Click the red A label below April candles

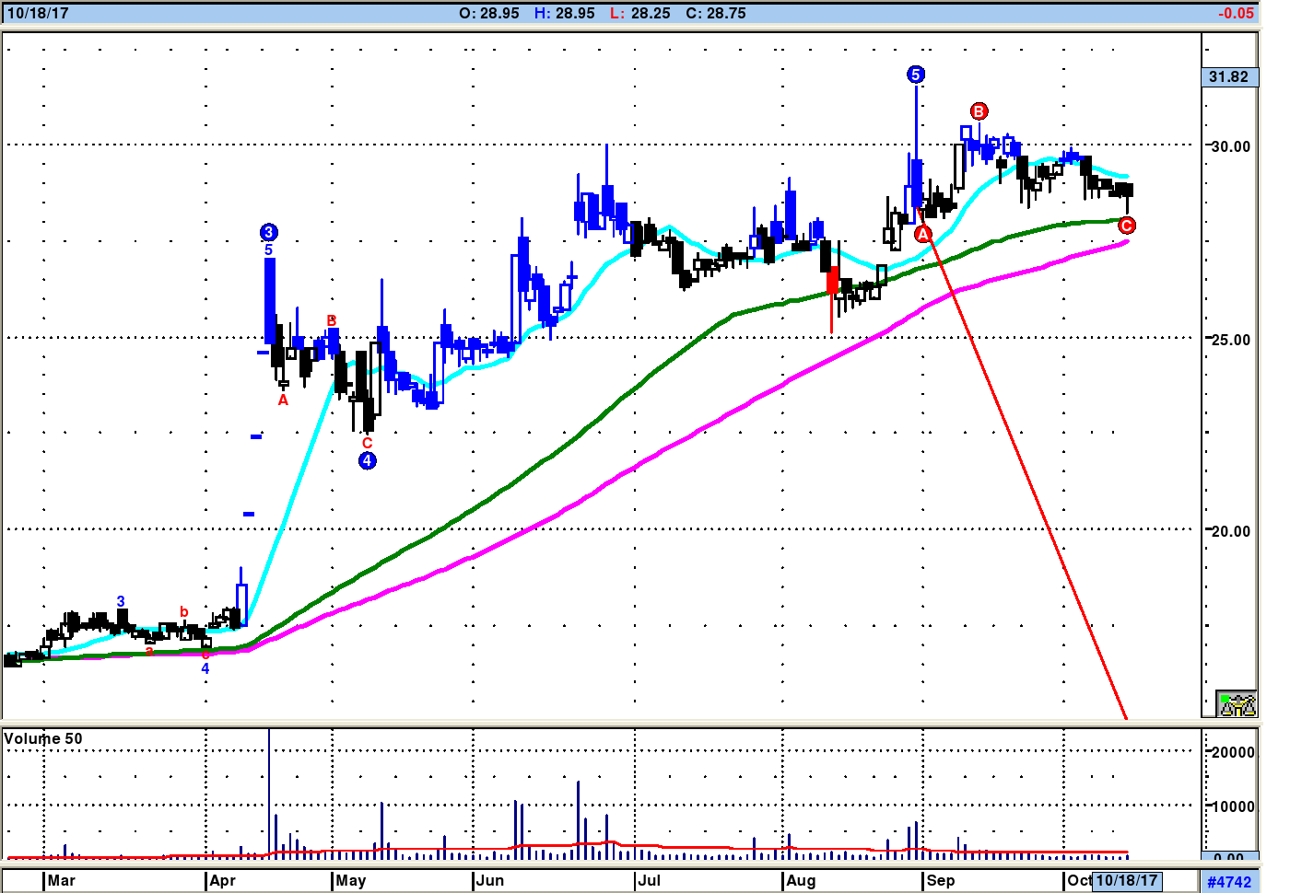click(x=283, y=400)
